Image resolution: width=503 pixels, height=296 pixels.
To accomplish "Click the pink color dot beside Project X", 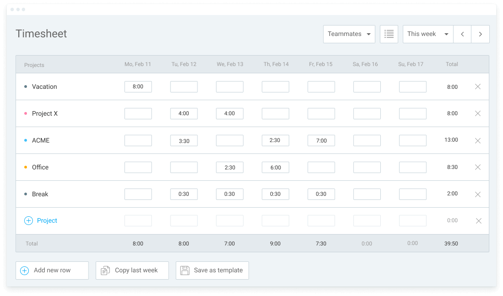I will click(x=26, y=113).
